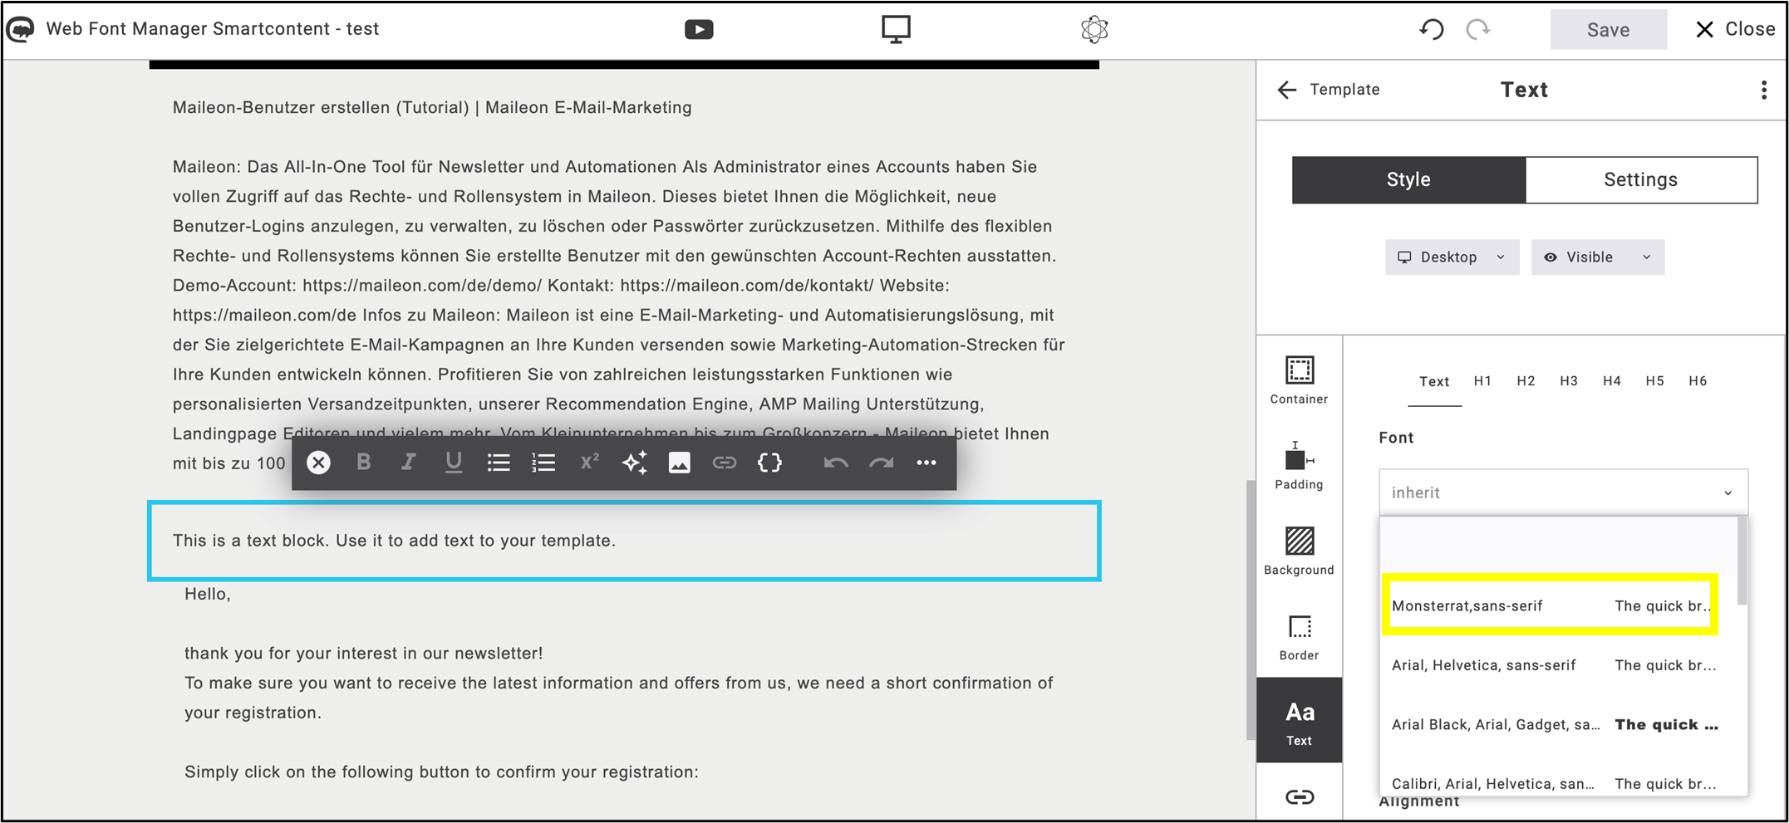This screenshot has height=823, width=1789.
Task: Go back to Template panel
Action: pyautogui.click(x=1328, y=90)
